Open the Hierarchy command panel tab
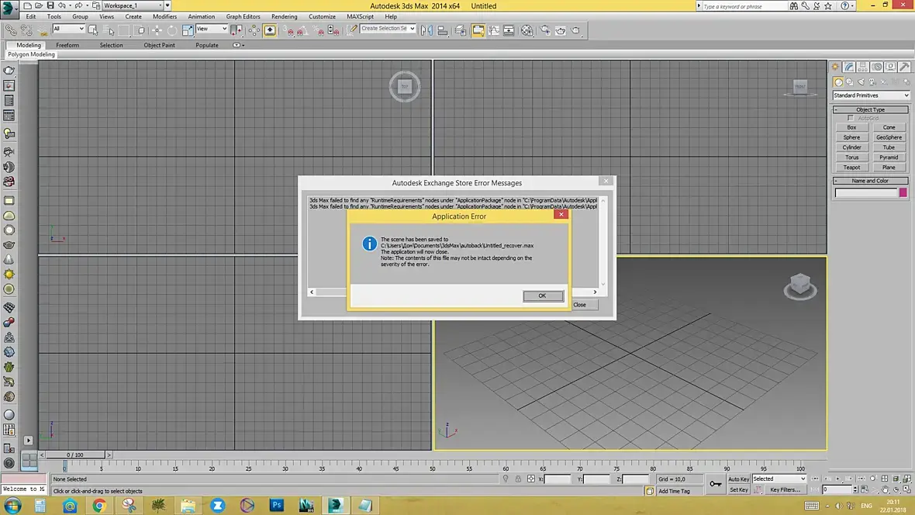The height and width of the screenshot is (515, 915). tap(862, 67)
